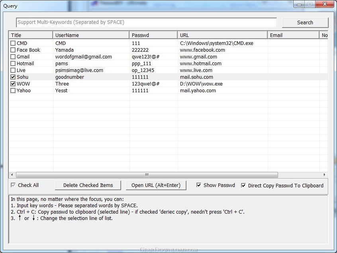Viewport: 337px width, 253px height.
Task: Click URL D:\WOW\wow.exe
Action: point(201,84)
